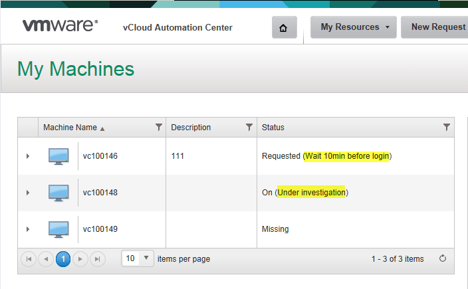468x289 pixels.
Task: Click the vc100149 machine monitor icon
Action: (58, 229)
